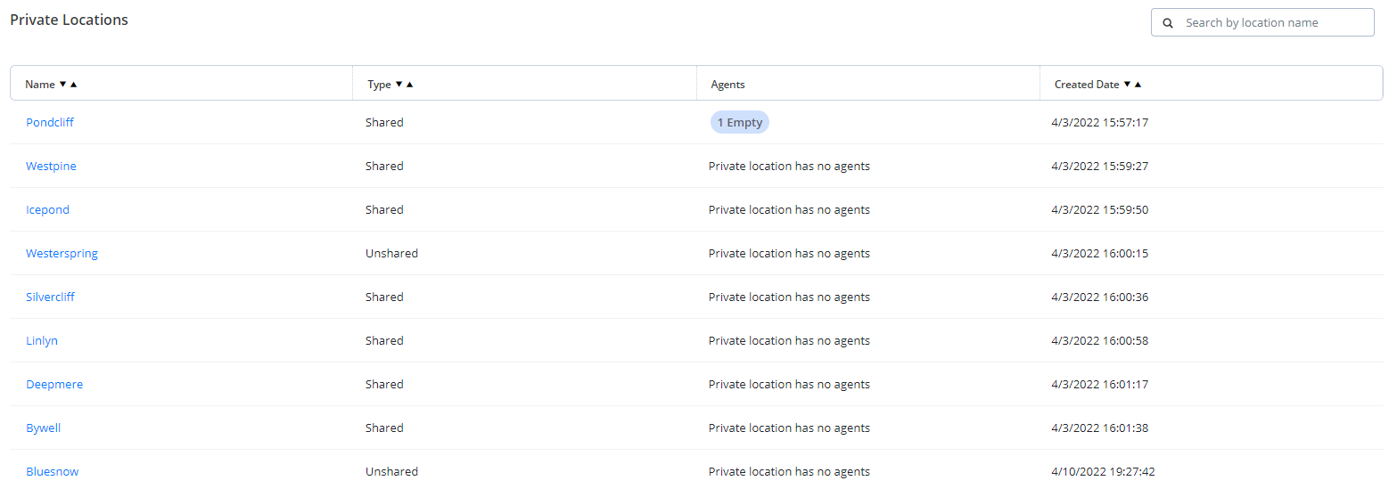Click the Name column header label
1389x497 pixels.
40,85
